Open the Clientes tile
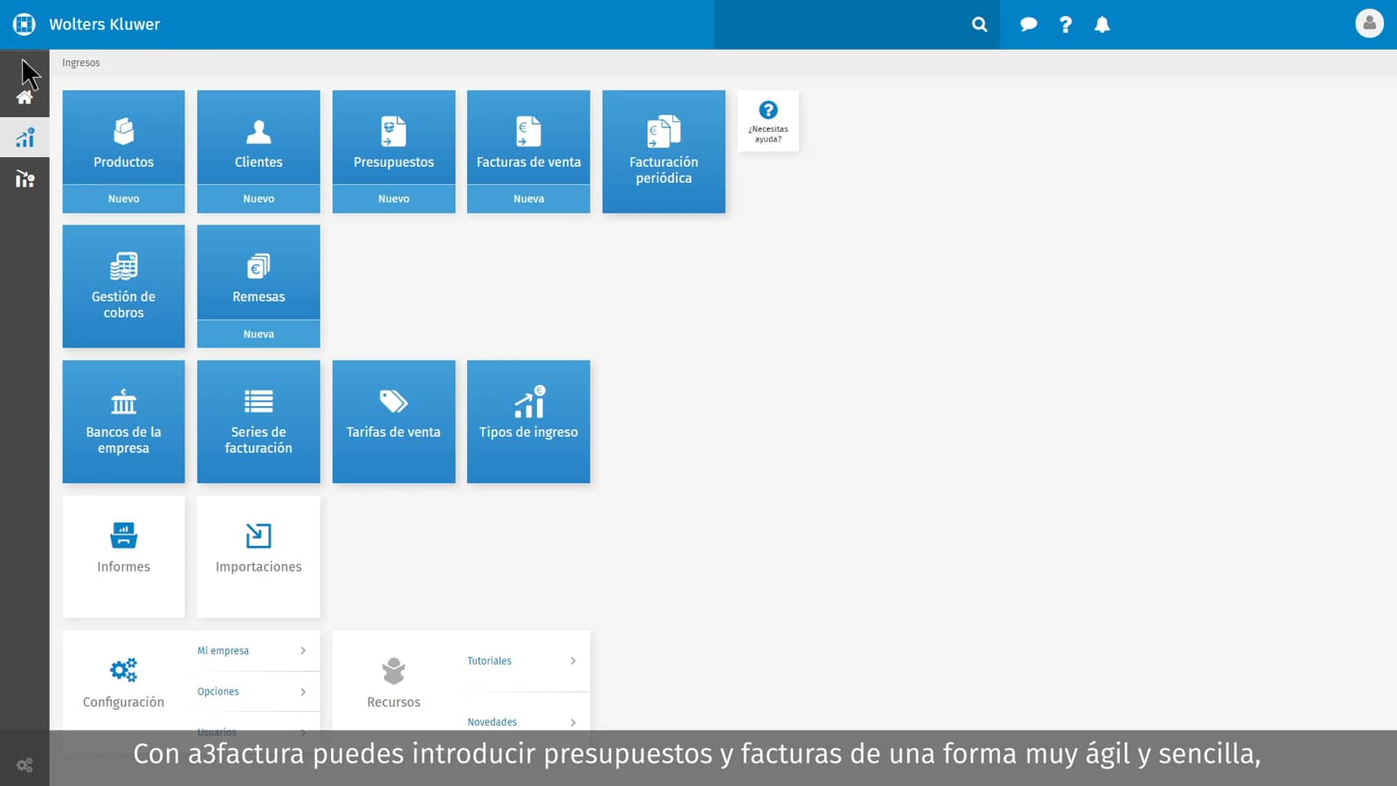Viewport: 1397px width, 786px height. coord(258,138)
